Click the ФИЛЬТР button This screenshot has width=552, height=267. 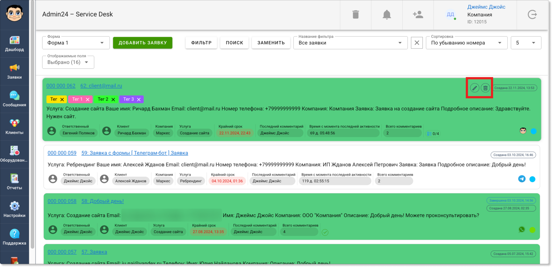(201, 43)
